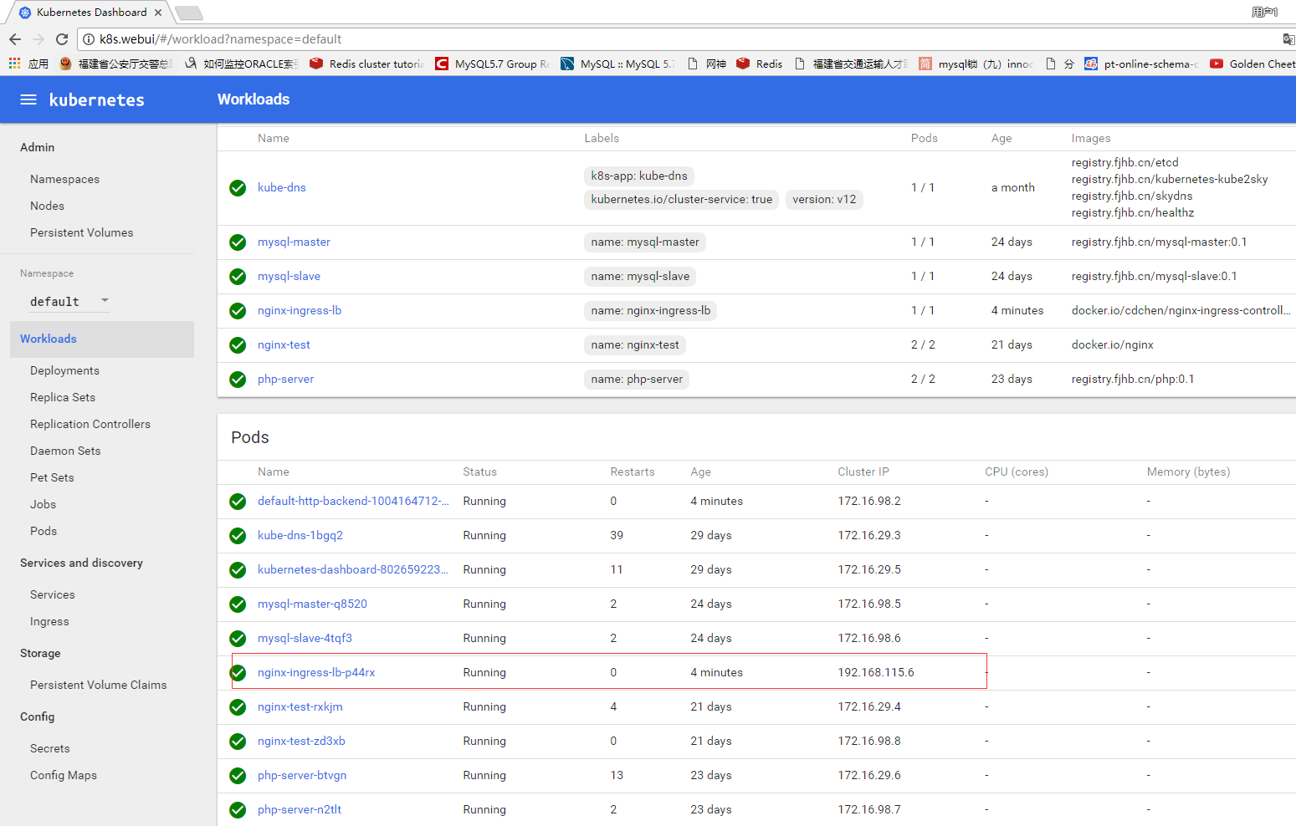Select Workloads in the sidebar

102,339
